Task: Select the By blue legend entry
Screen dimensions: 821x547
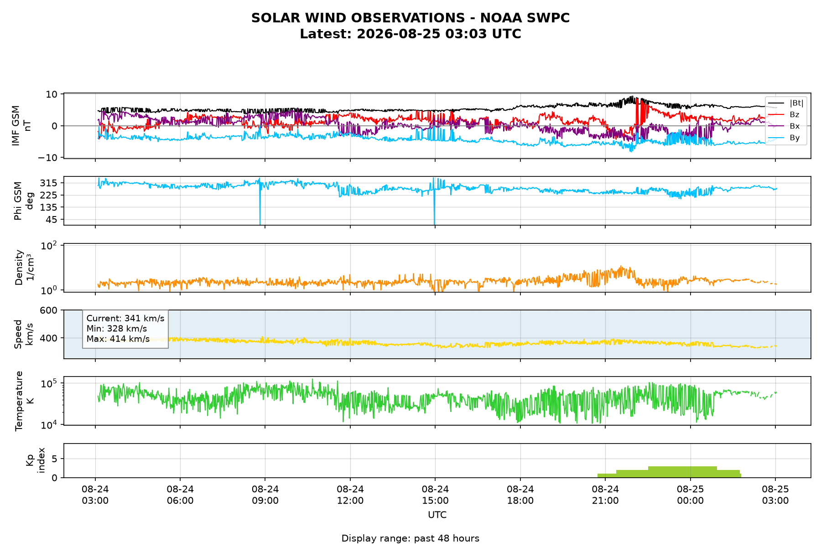Action: 785,138
